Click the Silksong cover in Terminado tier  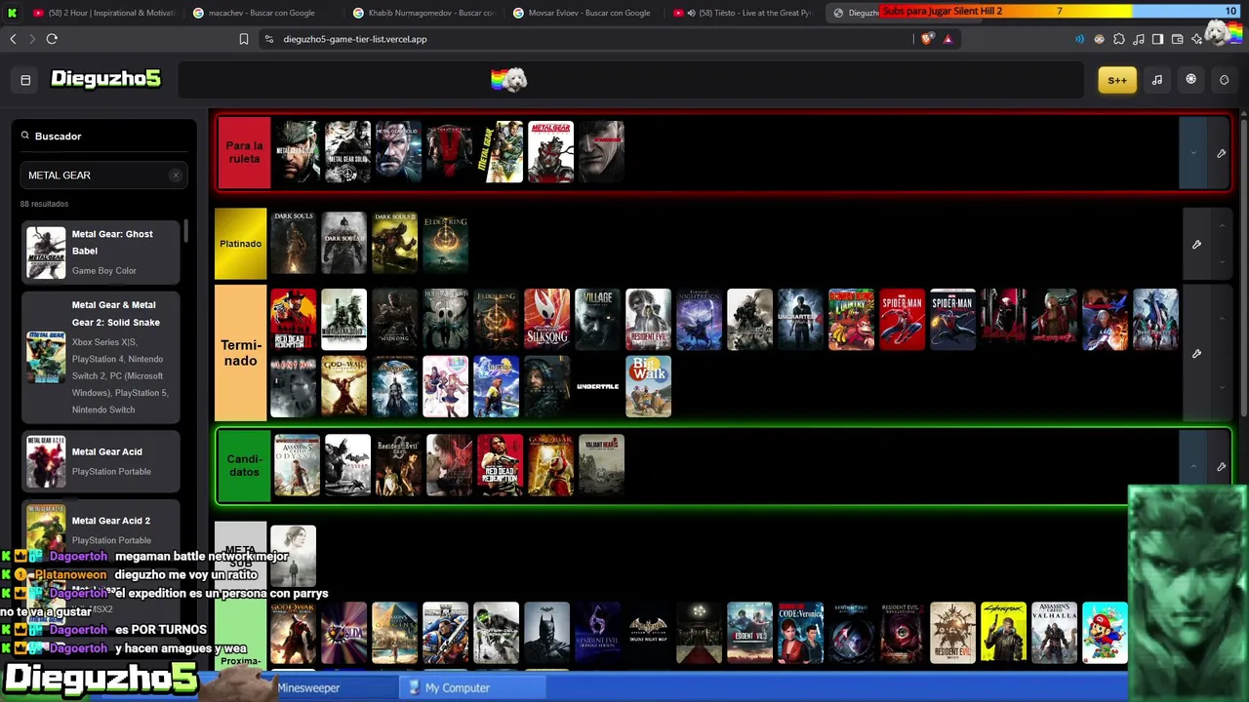547,319
